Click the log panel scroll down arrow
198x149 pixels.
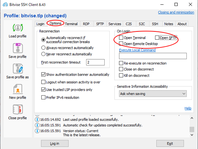tap(192, 135)
